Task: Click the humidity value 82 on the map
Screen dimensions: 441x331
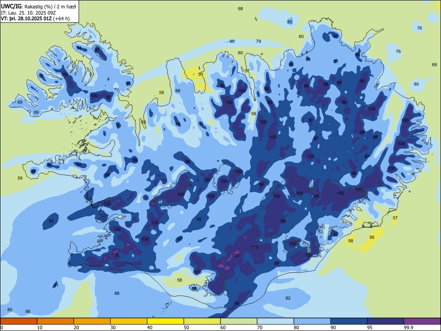Action: coord(288,298)
